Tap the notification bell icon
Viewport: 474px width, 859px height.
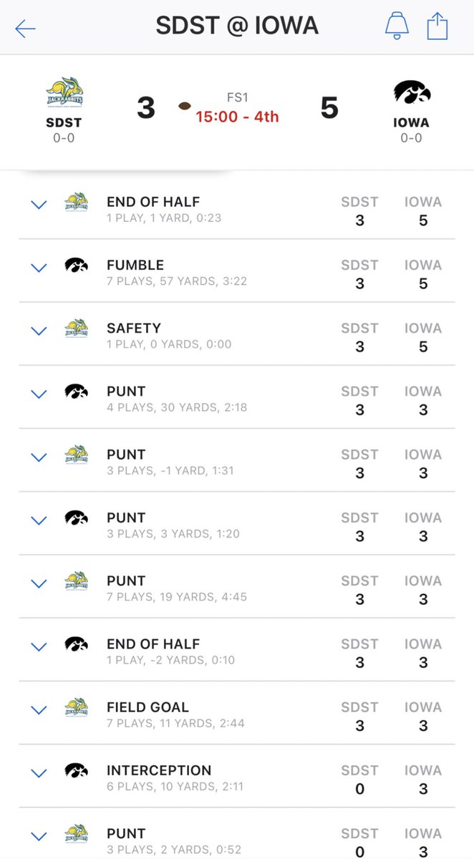(x=396, y=26)
